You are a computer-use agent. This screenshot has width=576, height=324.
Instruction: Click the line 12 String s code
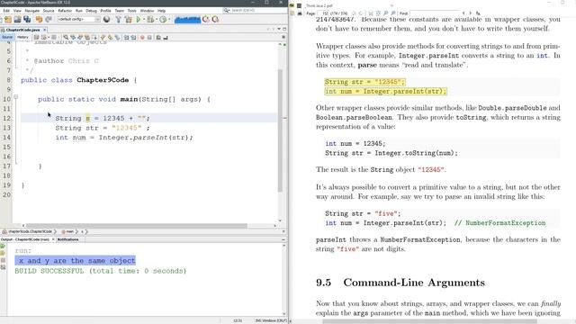coord(103,118)
